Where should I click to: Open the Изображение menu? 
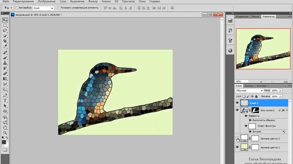(x=47, y=1)
